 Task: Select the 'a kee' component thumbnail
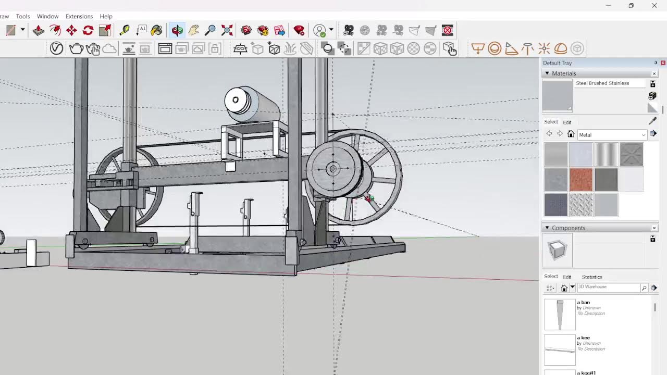tap(560, 350)
